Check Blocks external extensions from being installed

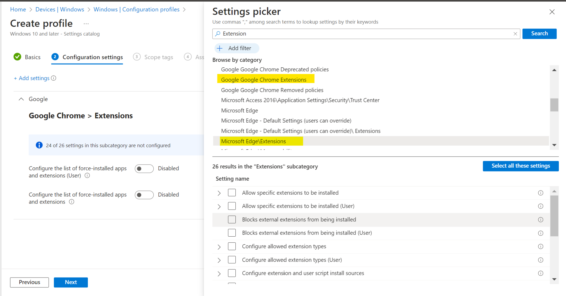pyautogui.click(x=232, y=220)
